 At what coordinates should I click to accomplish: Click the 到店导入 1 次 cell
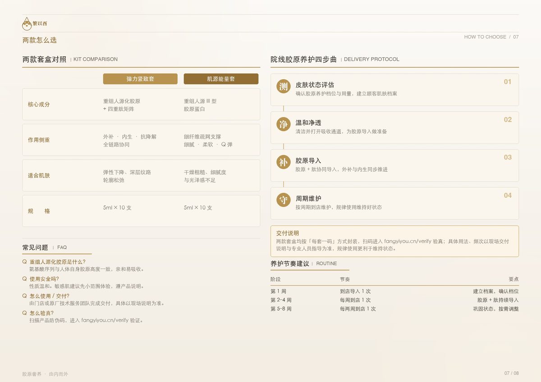355,291
